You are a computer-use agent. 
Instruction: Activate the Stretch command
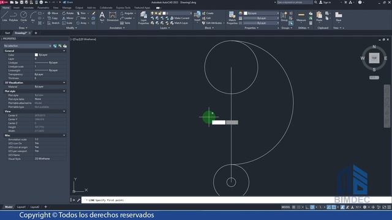pos(53,23)
